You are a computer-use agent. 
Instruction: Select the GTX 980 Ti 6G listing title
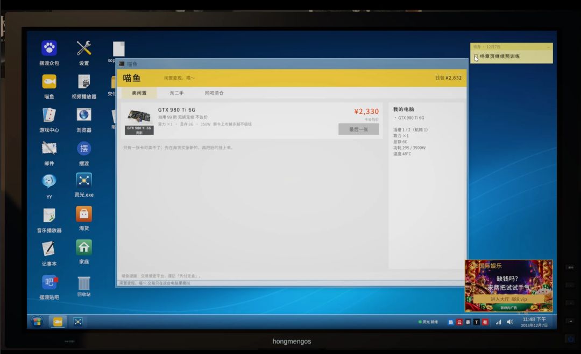coord(177,110)
